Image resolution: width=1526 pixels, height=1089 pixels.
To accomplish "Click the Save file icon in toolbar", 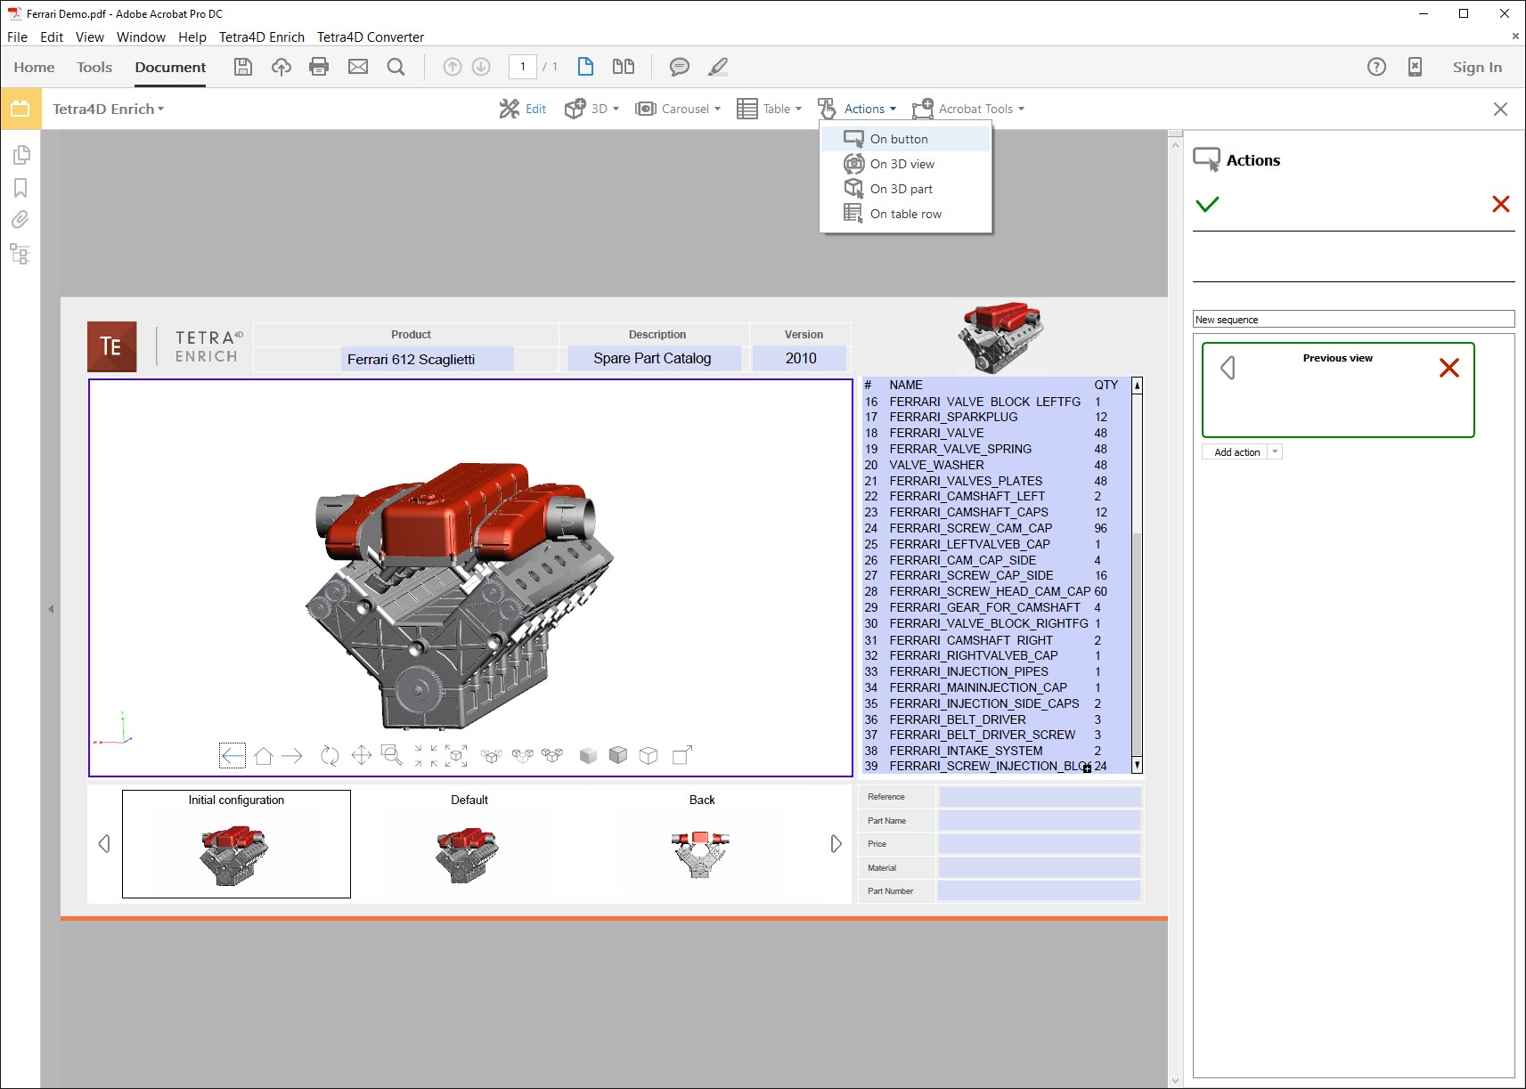I will [243, 67].
